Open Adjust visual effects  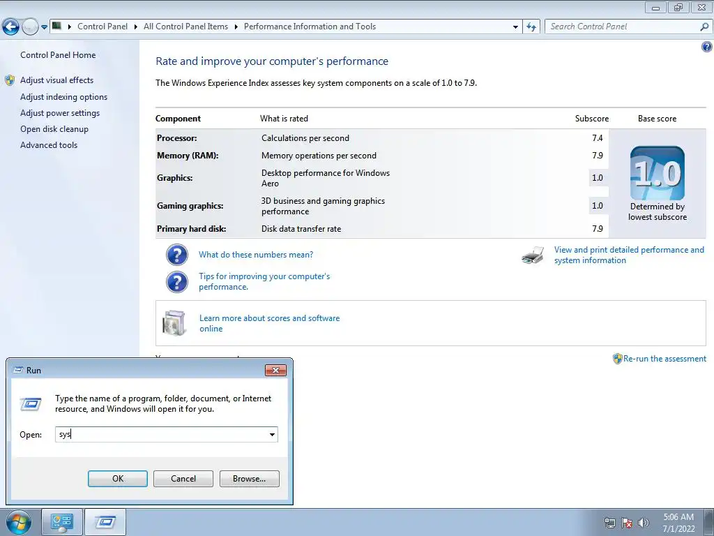[x=57, y=80]
